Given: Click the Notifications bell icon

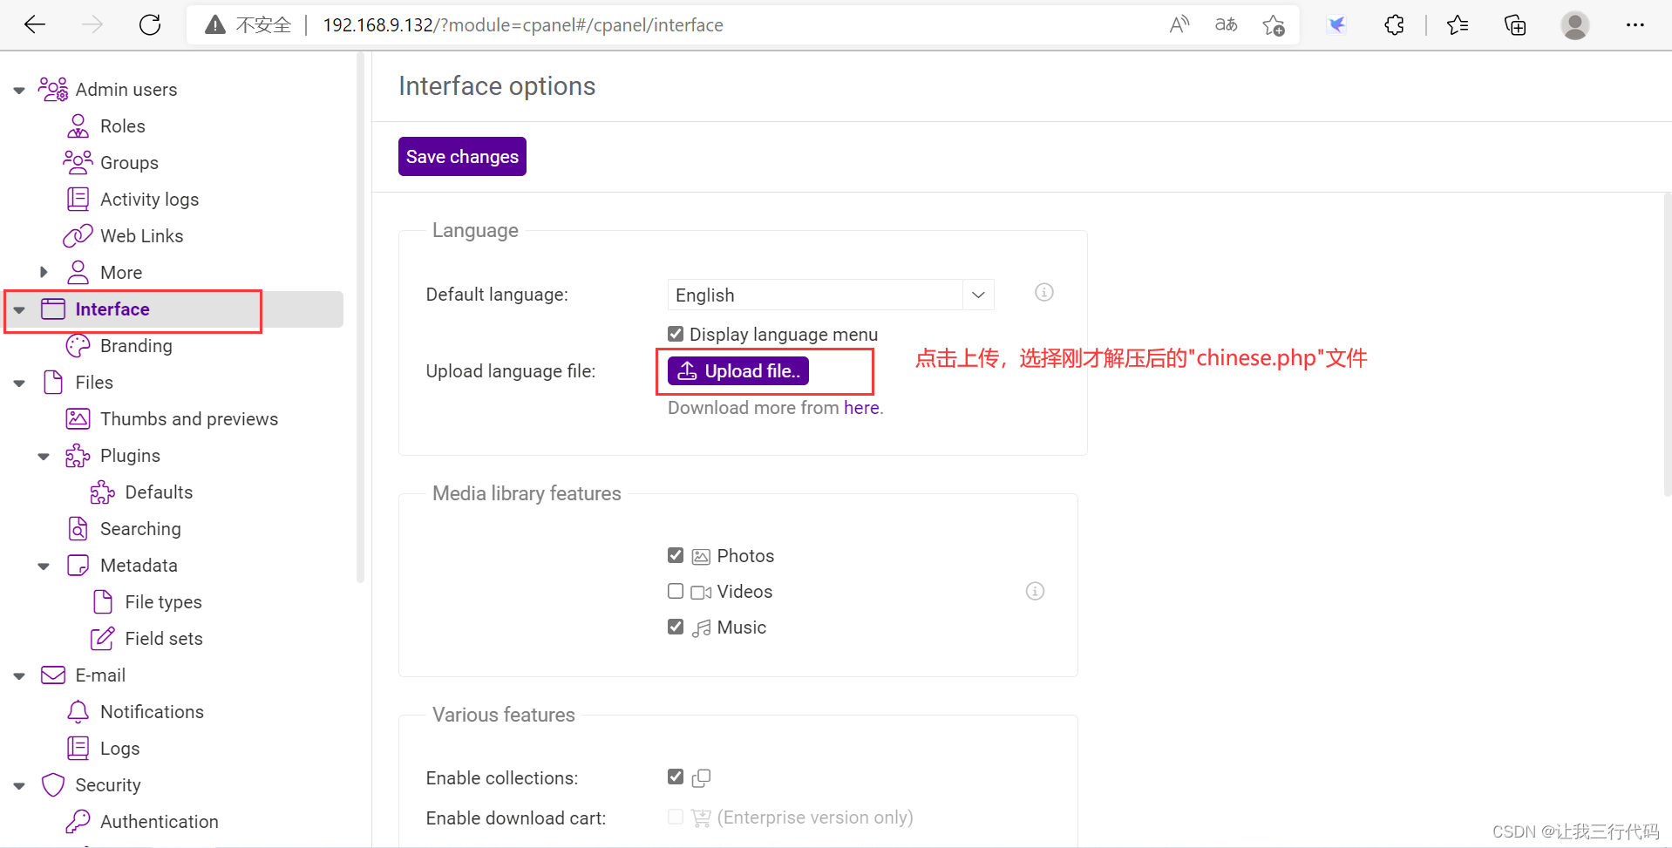Looking at the screenshot, I should (x=78, y=712).
